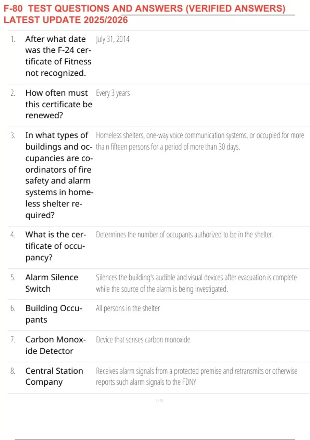The width and height of the screenshot is (310, 440).
Task: Click the Alarm Silence Switch definition text
Action: (x=196, y=283)
